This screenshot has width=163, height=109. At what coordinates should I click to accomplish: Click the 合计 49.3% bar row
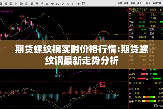click(x=145, y=78)
